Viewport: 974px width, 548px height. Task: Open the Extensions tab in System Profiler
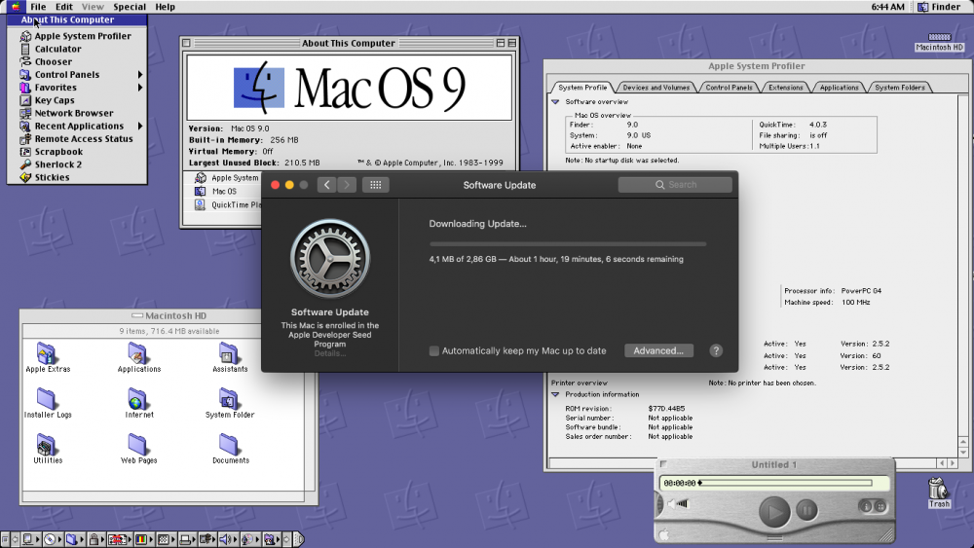(x=786, y=88)
